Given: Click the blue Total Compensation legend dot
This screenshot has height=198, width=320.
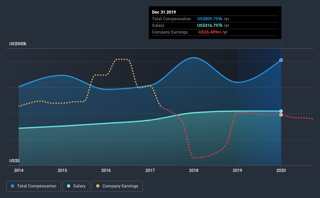Looking at the screenshot, I should (x=12, y=186).
